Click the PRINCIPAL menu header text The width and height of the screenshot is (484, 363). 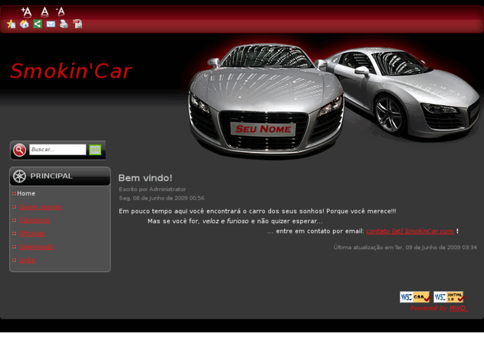tap(51, 176)
